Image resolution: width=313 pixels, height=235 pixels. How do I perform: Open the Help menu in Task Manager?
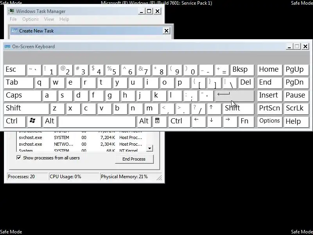(64, 19)
